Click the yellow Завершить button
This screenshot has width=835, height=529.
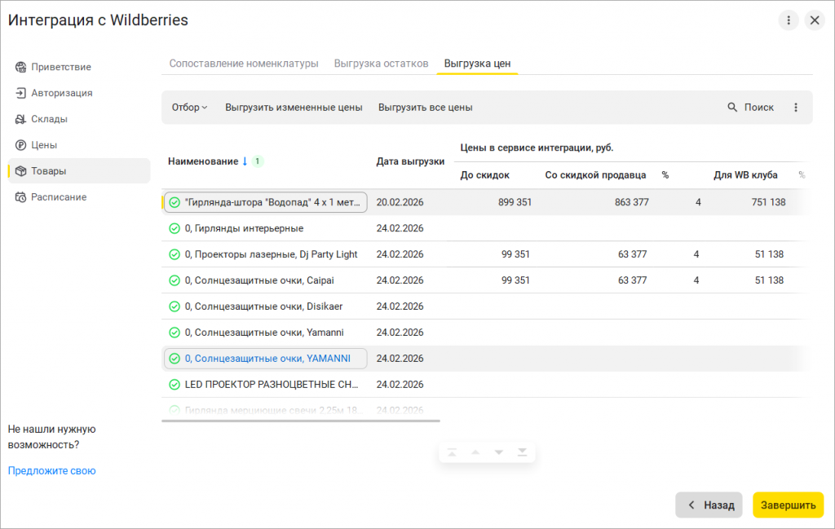(x=789, y=505)
